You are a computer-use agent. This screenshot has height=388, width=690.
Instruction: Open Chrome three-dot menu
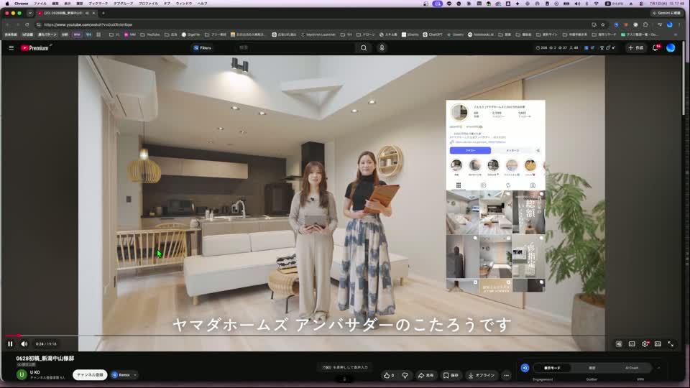coord(680,24)
